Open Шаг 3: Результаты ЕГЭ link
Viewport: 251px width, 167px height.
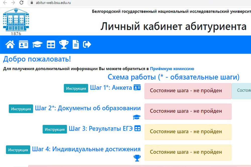(101, 129)
